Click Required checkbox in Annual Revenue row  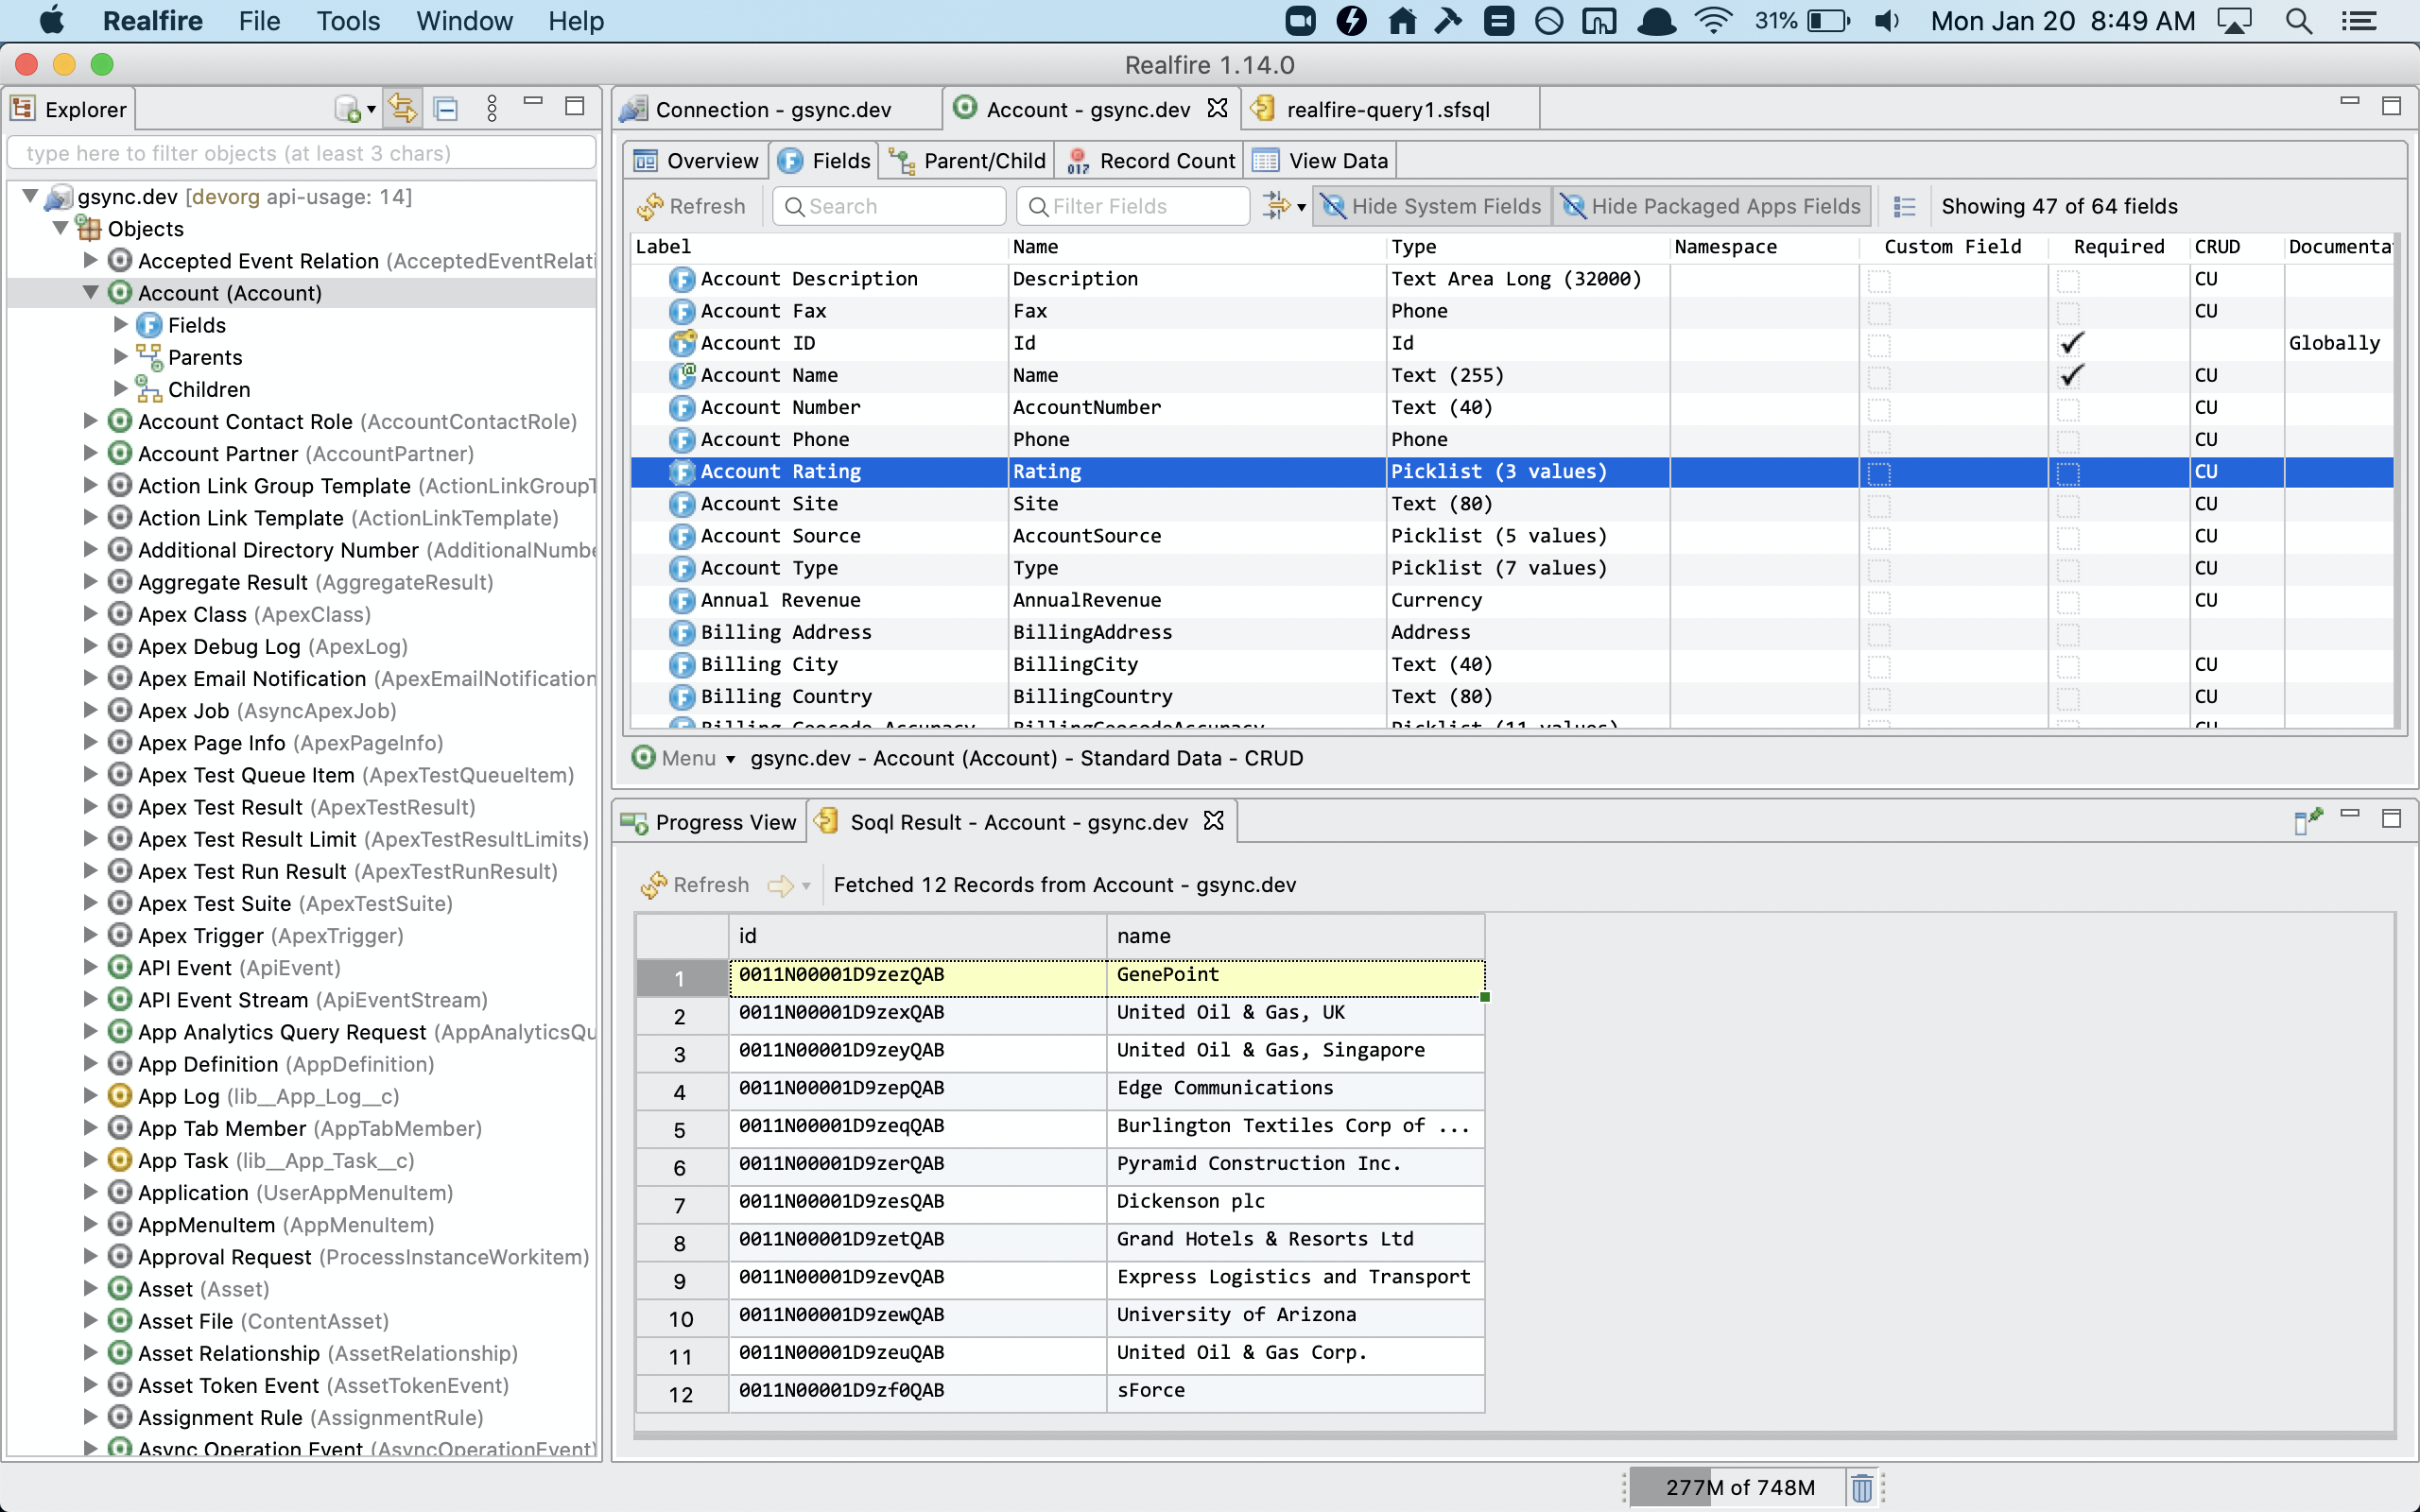(2068, 601)
